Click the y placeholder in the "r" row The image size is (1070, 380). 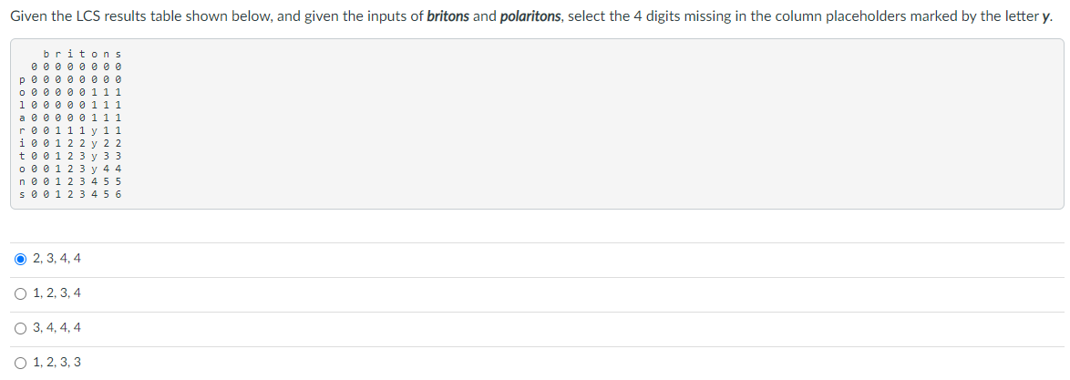coord(95,130)
